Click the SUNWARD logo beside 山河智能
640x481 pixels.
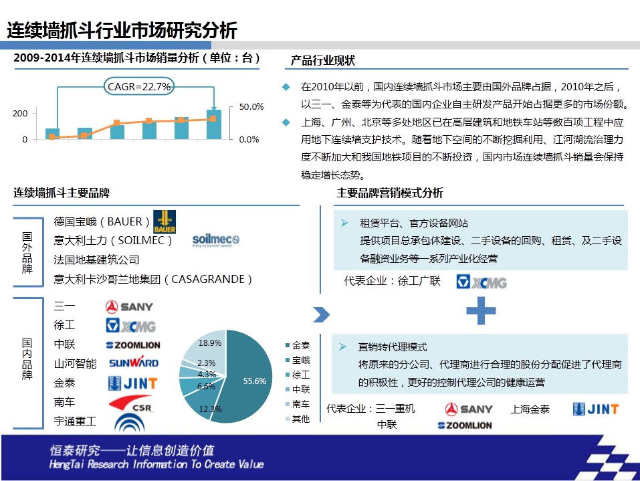(134, 362)
